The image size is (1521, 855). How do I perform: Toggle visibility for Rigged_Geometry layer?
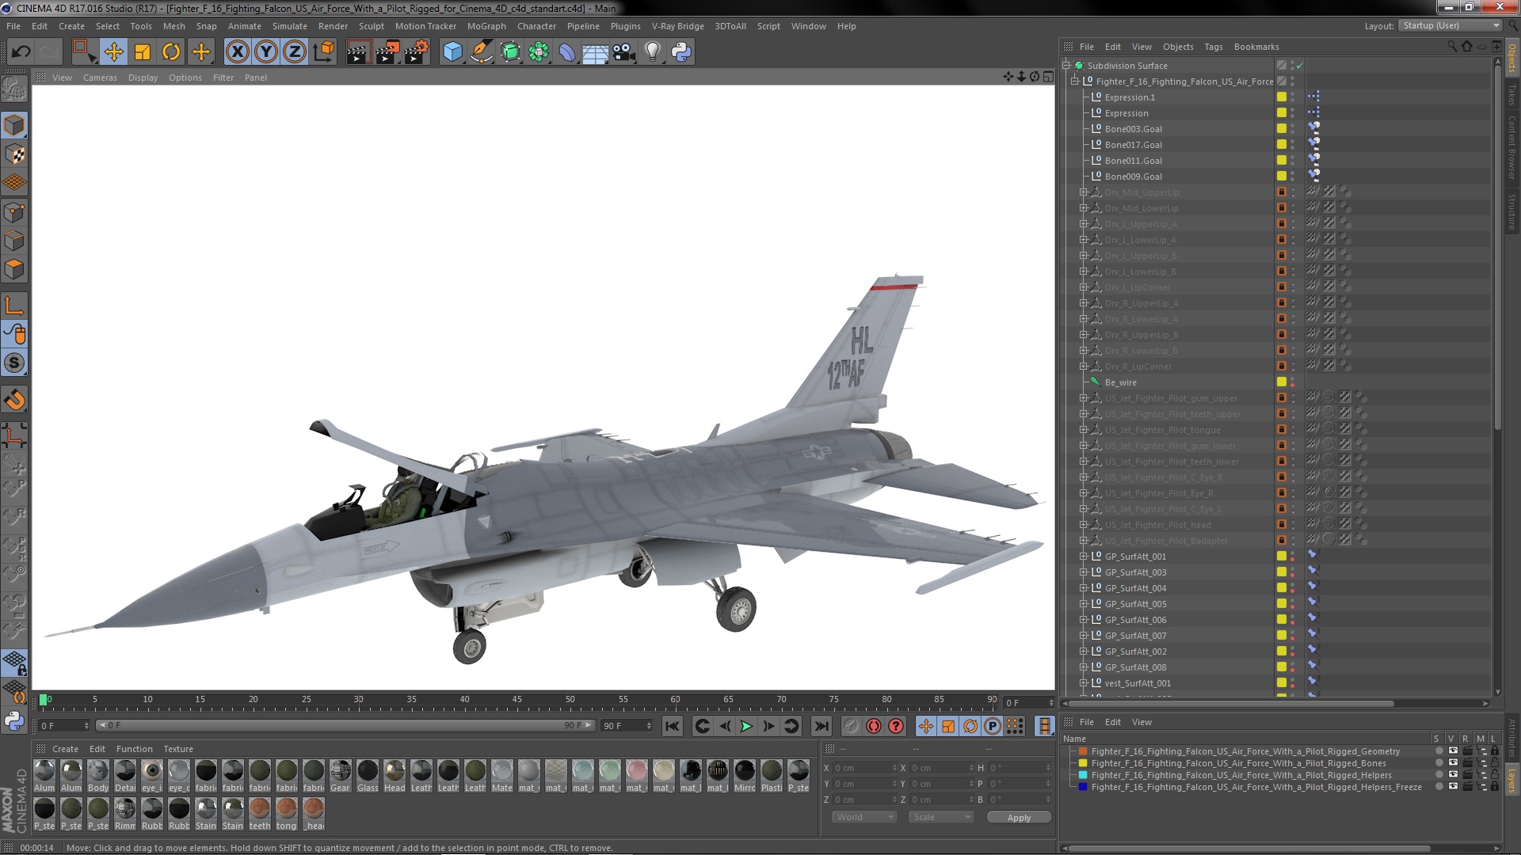pyautogui.click(x=1453, y=751)
